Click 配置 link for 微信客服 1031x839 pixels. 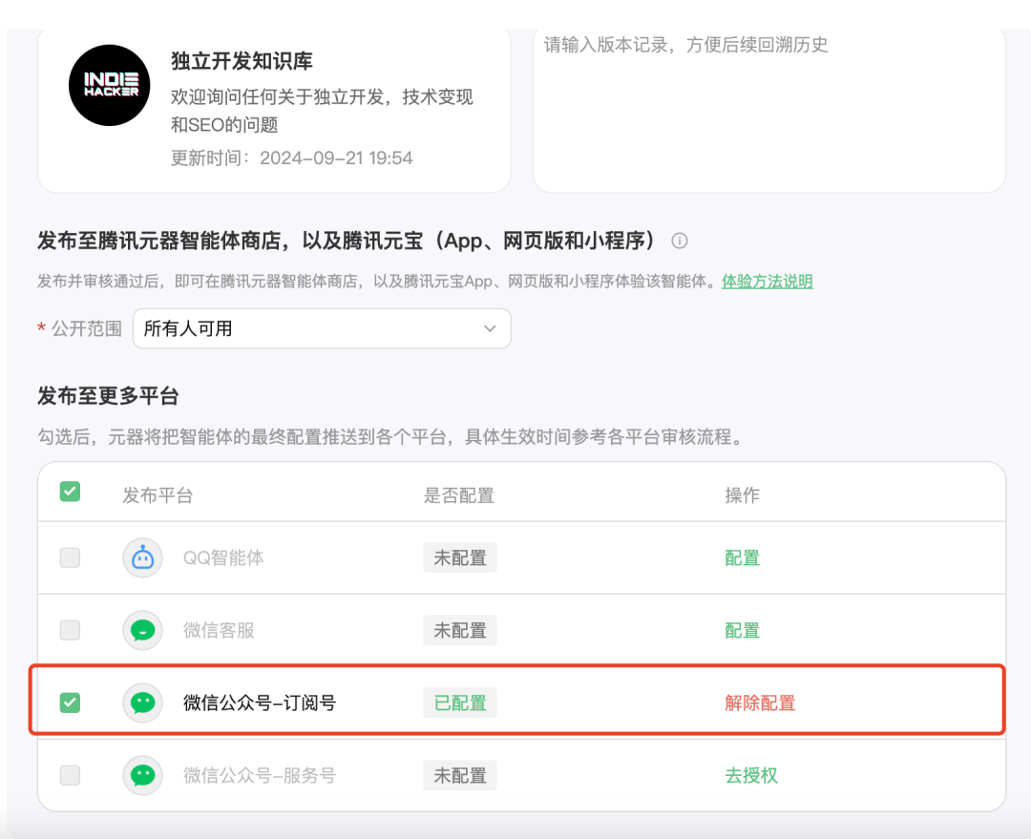(x=742, y=630)
